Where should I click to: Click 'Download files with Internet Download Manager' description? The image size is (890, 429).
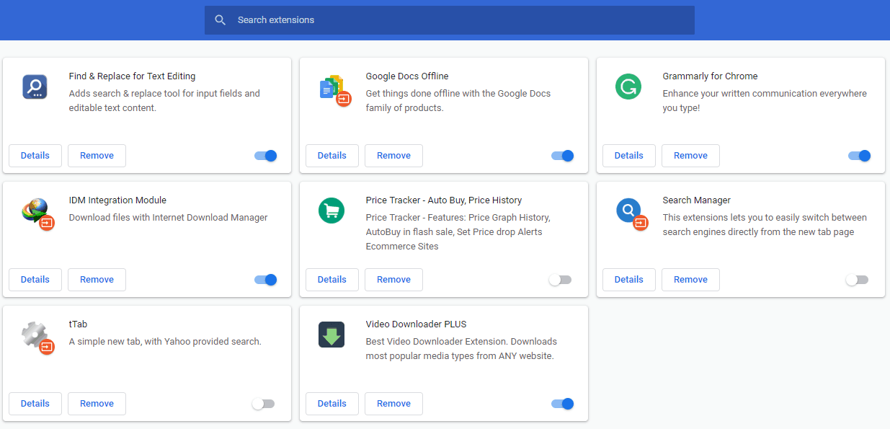click(x=169, y=218)
